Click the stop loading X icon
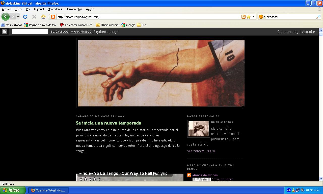 (x=34, y=17)
